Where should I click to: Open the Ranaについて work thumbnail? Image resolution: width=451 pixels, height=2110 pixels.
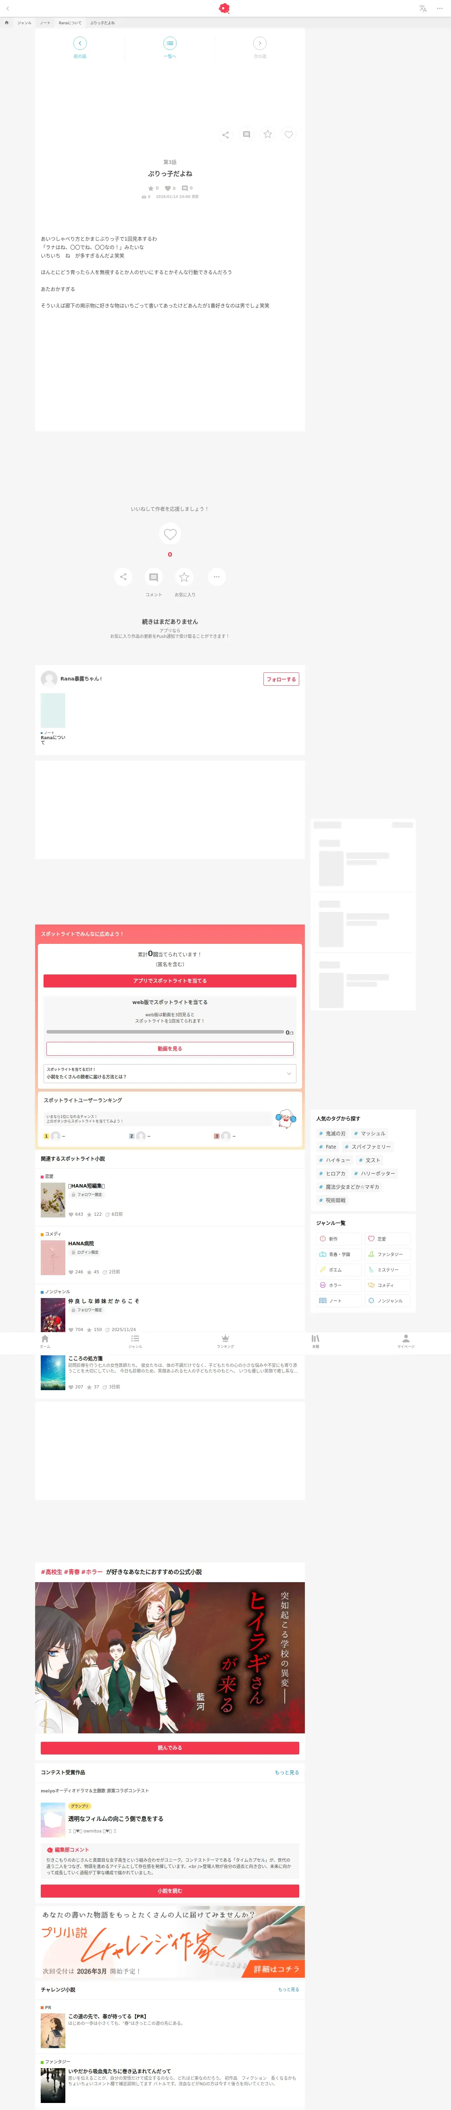[53, 710]
